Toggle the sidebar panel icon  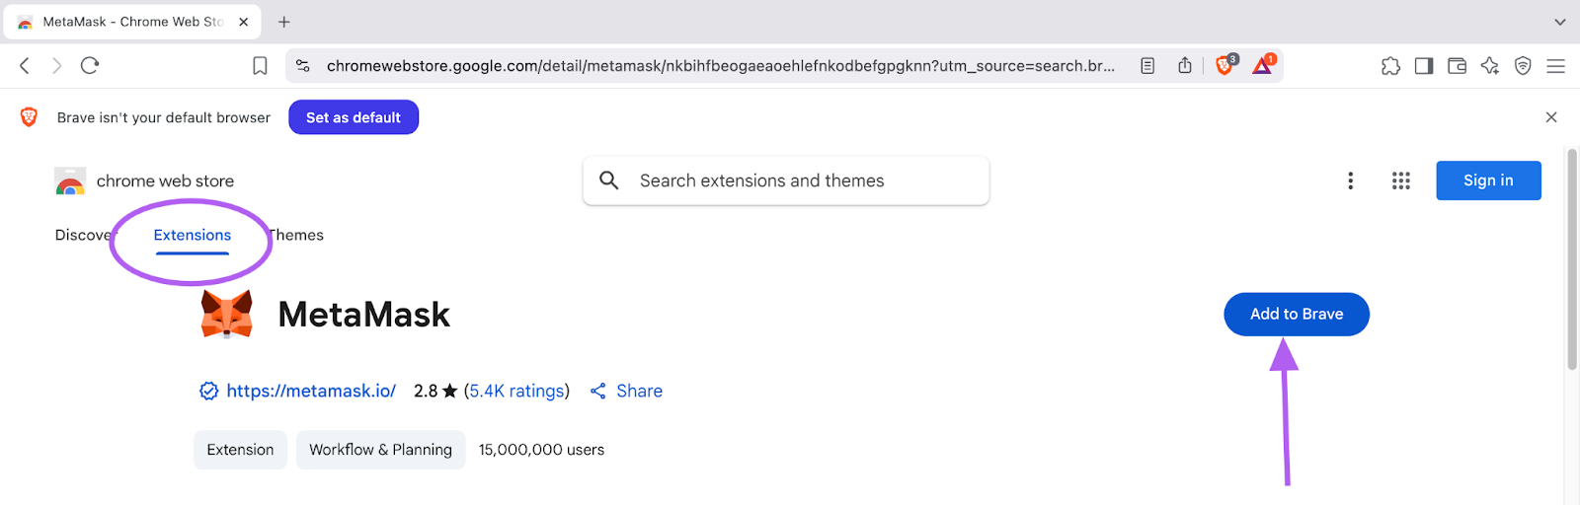click(x=1424, y=66)
